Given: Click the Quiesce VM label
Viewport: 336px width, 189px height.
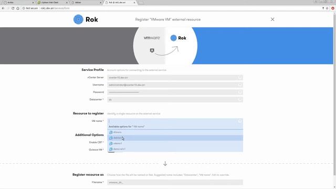Looking at the screenshot, I should pos(96,150).
